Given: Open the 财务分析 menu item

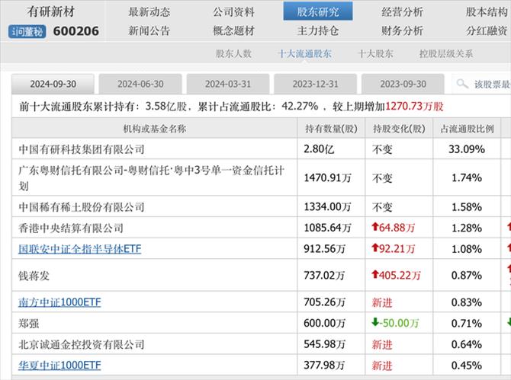Looking at the screenshot, I should pos(402,31).
